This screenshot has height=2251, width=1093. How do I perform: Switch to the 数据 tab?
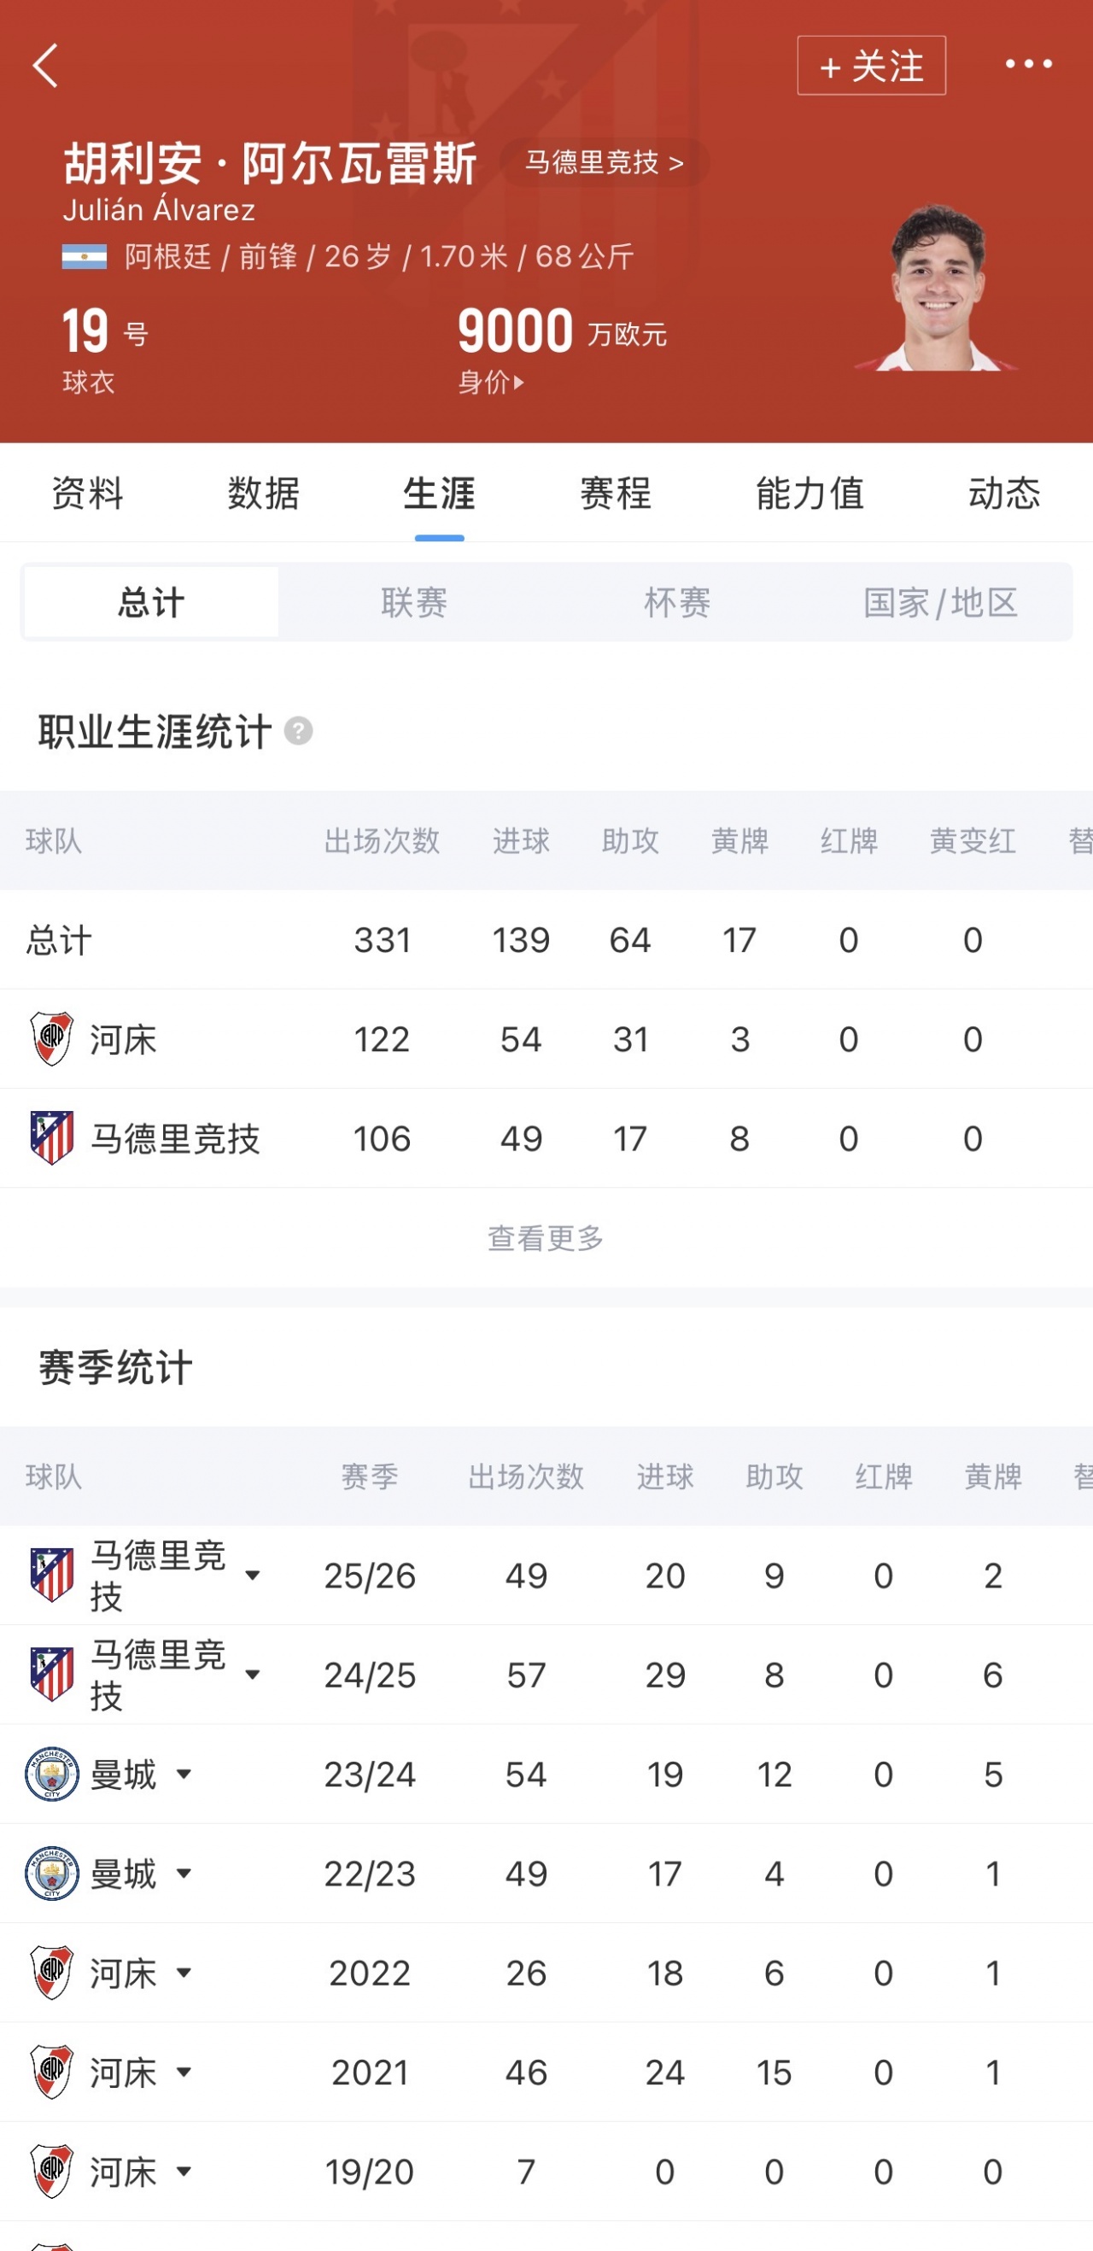point(263,494)
